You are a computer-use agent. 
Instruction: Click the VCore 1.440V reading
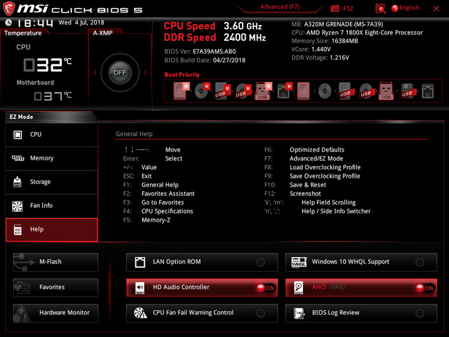click(311, 49)
